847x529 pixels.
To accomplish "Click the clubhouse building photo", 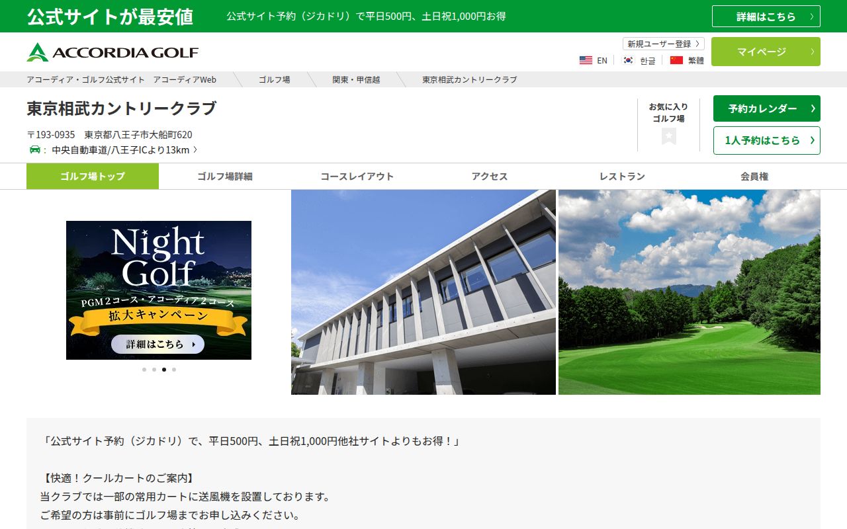I will pyautogui.click(x=423, y=292).
